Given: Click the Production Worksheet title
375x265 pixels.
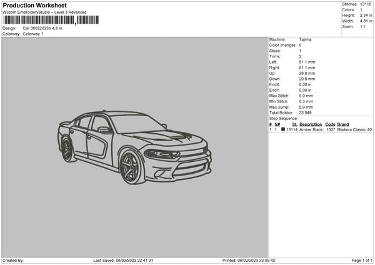Looking at the screenshot, I should [35, 5].
